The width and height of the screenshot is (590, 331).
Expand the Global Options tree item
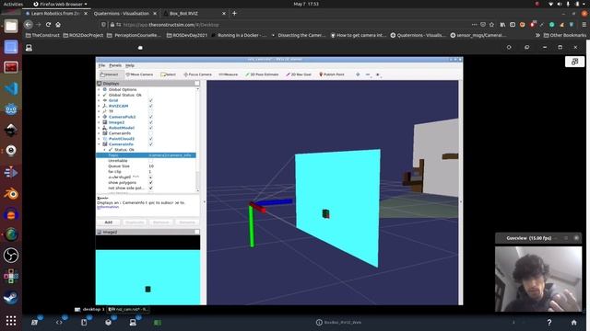point(100,90)
